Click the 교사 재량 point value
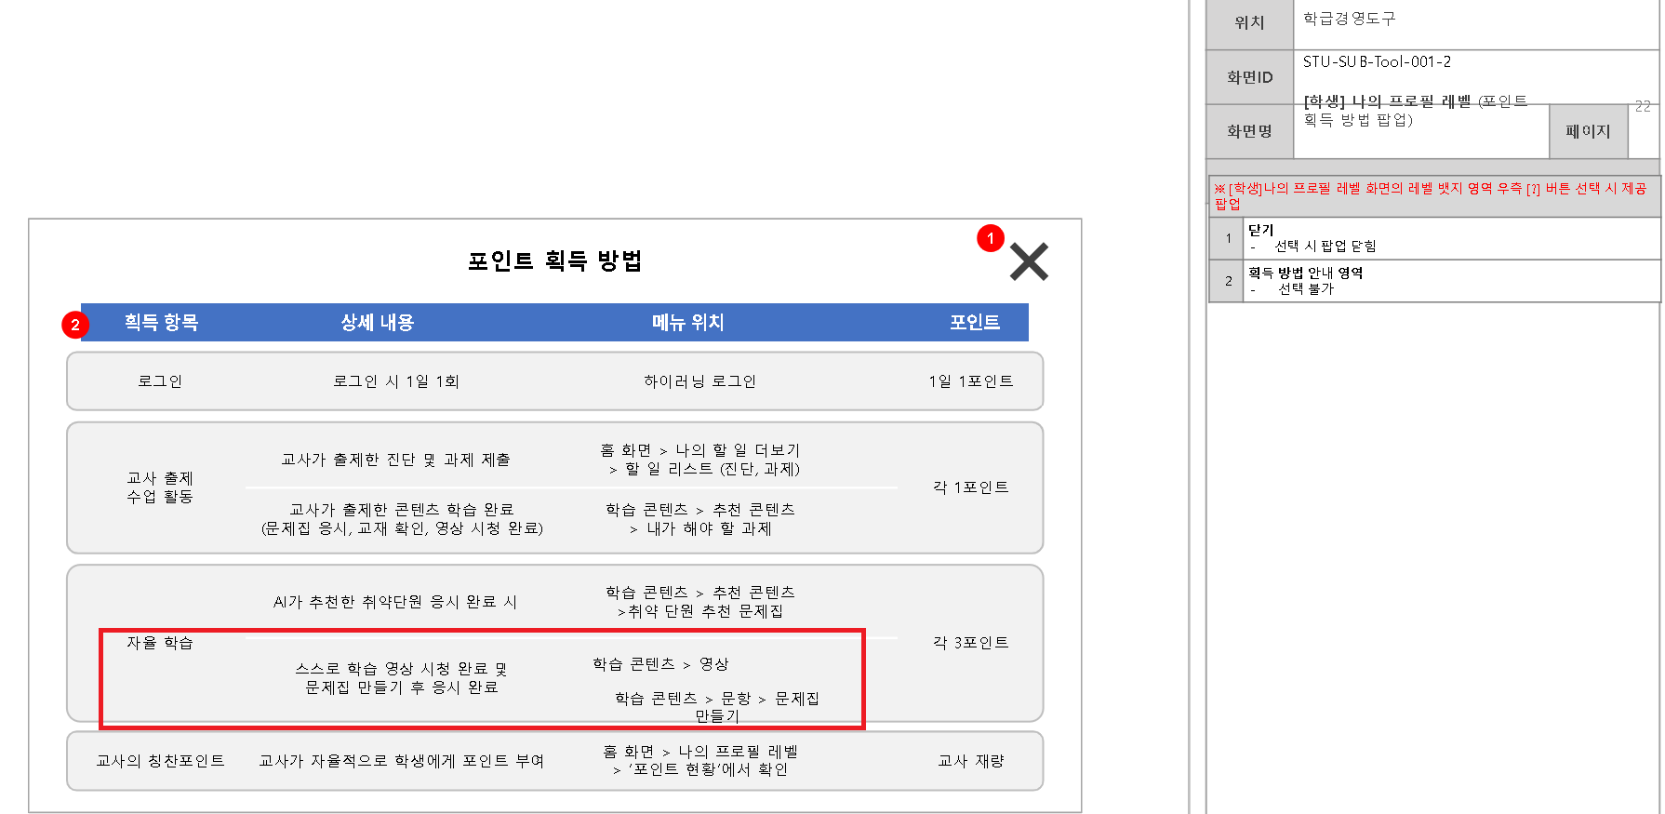This screenshot has height=814, width=1665. click(970, 761)
